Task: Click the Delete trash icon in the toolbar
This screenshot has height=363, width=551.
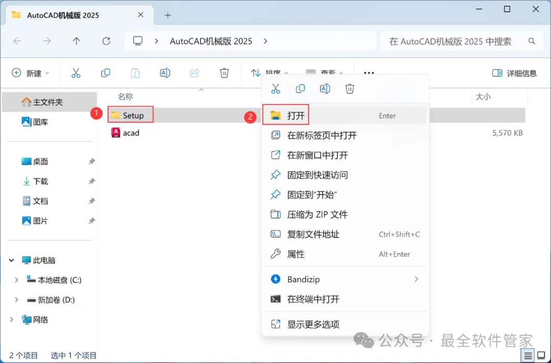Action: click(x=224, y=73)
